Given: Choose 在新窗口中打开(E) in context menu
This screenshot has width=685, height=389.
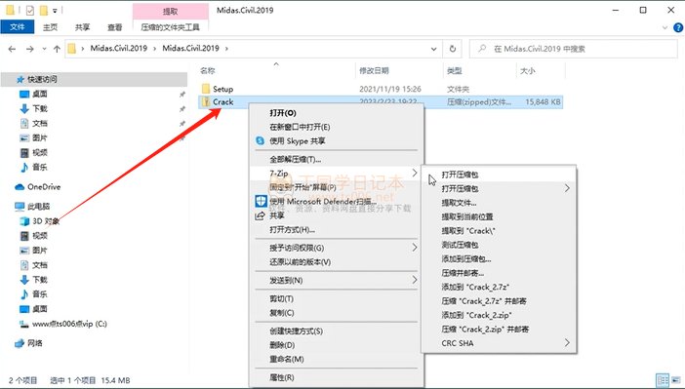Looking at the screenshot, I should click(x=300, y=127).
